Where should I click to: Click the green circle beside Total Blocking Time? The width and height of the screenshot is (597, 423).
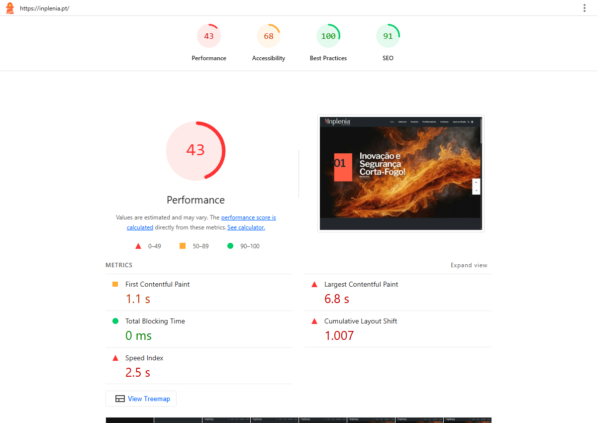115,321
